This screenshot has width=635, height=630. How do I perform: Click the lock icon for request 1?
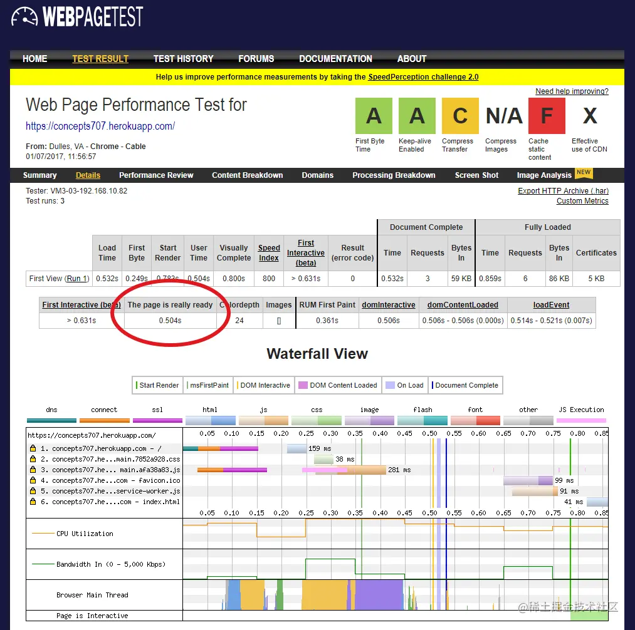(x=33, y=448)
